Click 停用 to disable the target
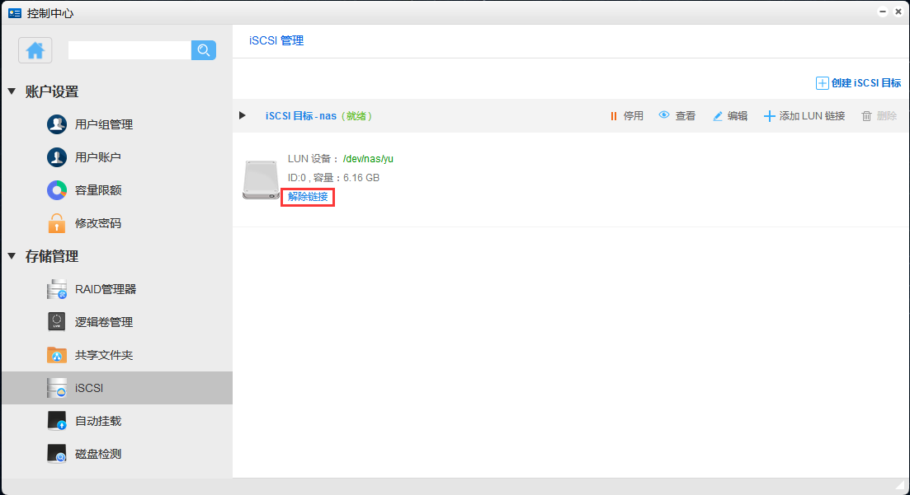 633,116
